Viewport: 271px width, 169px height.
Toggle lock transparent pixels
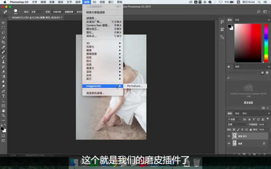coord(234,129)
